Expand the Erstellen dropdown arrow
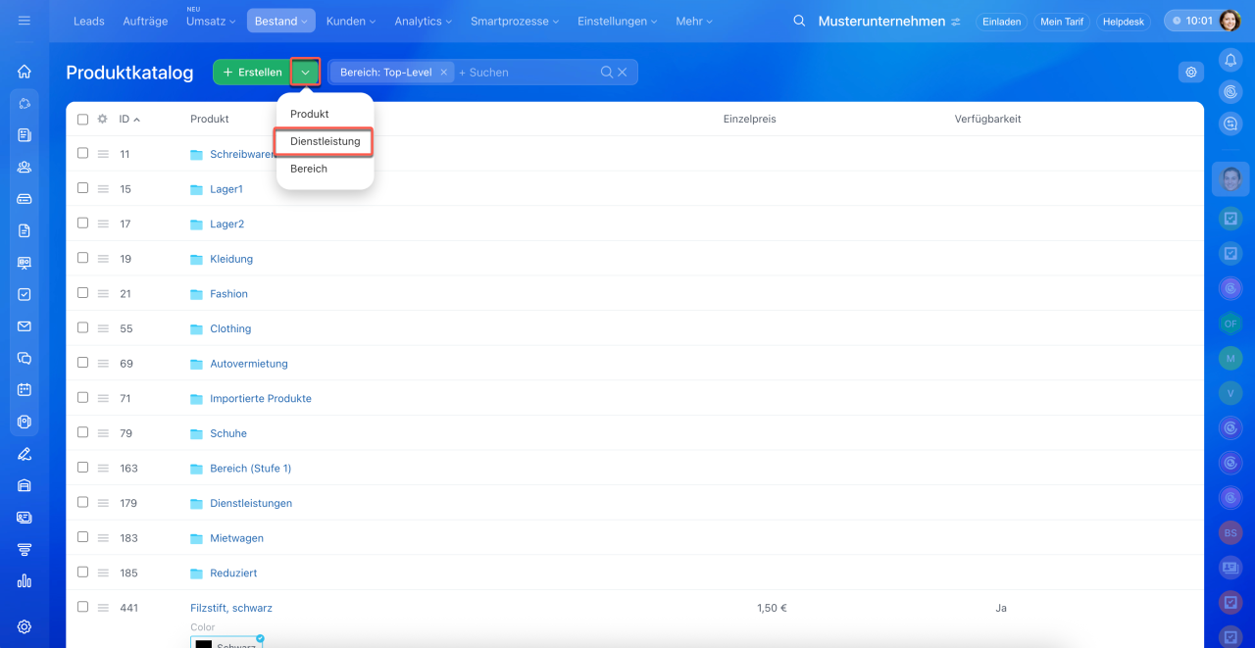 point(306,73)
